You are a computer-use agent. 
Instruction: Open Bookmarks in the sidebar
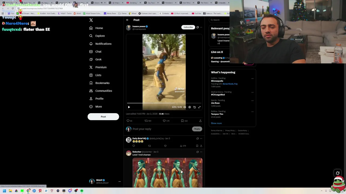(99, 83)
